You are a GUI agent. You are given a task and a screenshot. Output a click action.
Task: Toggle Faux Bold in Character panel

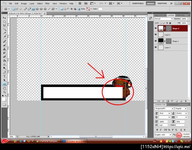(157, 130)
